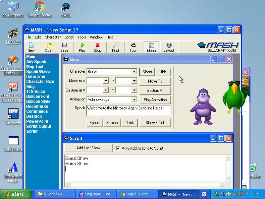Click the Speak button

coord(95,123)
